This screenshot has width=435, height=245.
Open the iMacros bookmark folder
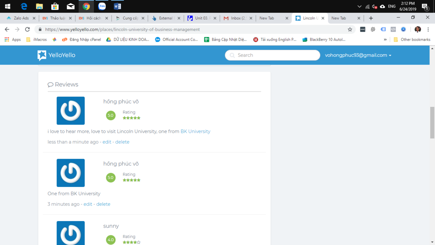pos(36,40)
